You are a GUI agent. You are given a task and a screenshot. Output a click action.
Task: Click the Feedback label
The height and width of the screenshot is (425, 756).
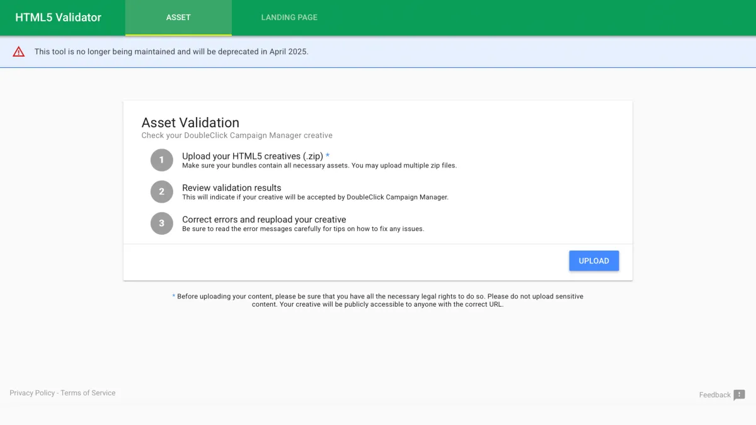coord(714,395)
